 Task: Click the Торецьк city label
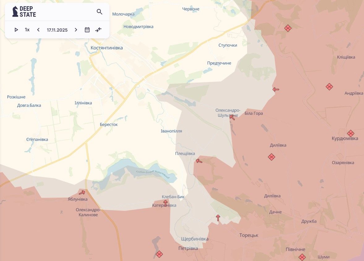249,235
